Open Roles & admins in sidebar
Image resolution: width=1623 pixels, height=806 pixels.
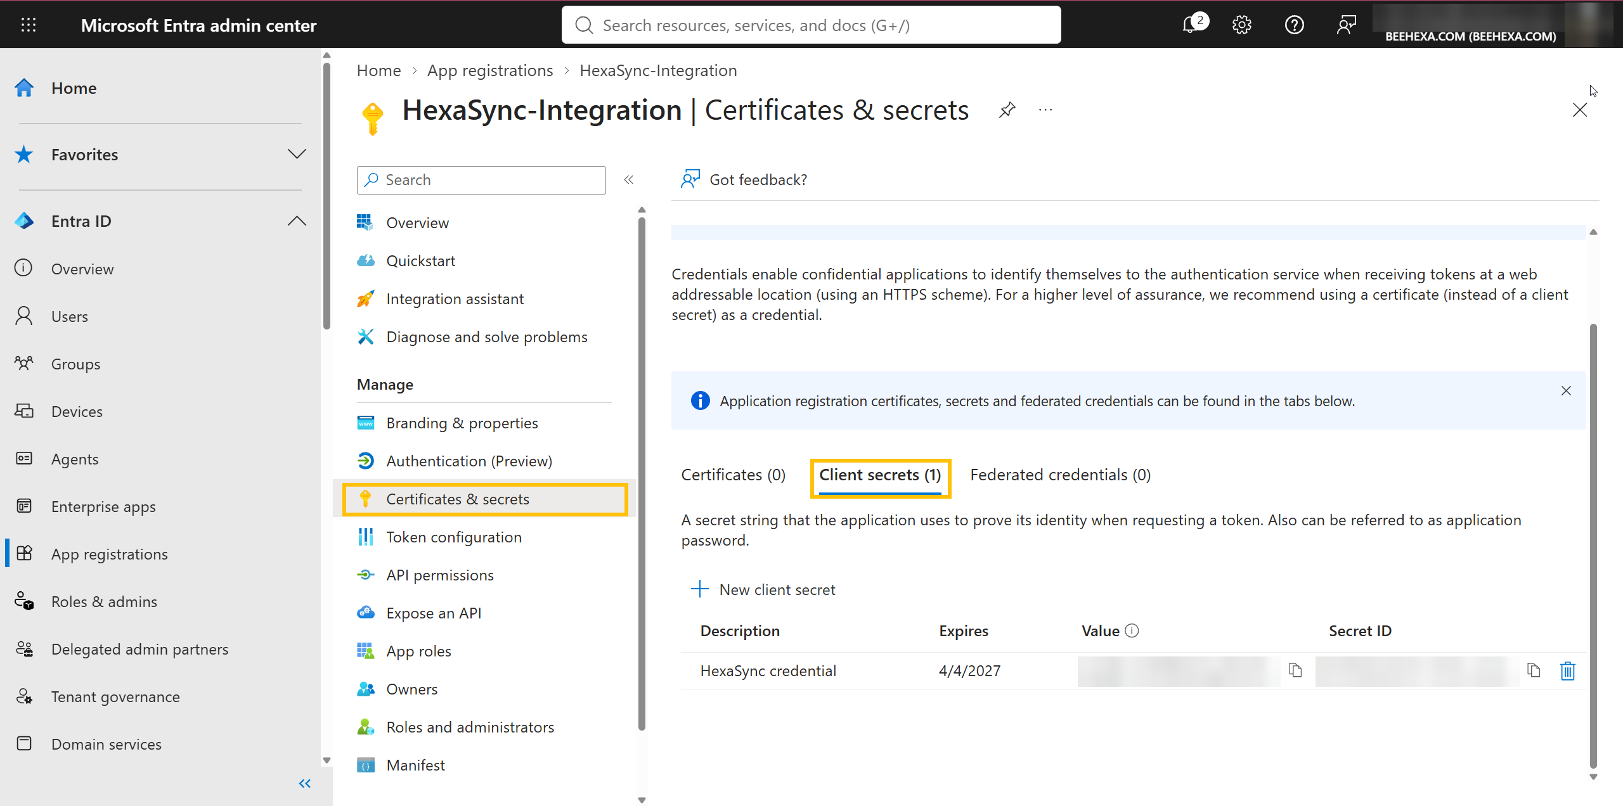pyautogui.click(x=104, y=601)
